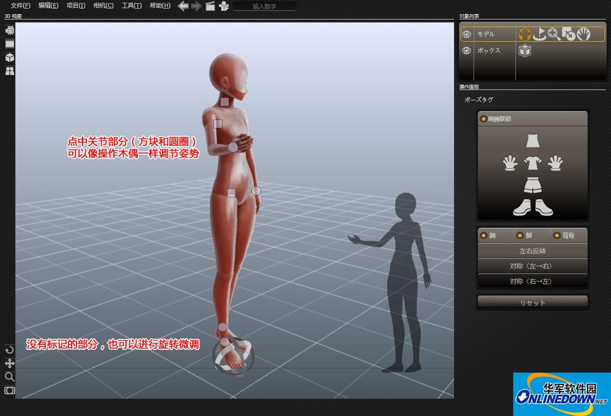Open the 相机(C) menu

(103, 5)
